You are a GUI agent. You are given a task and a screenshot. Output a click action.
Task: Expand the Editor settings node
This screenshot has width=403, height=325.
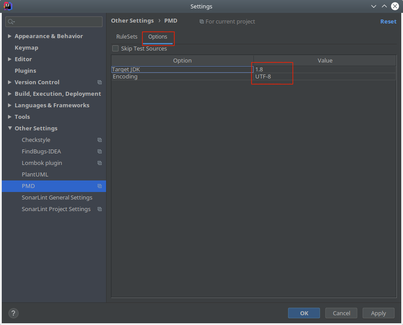coord(10,59)
